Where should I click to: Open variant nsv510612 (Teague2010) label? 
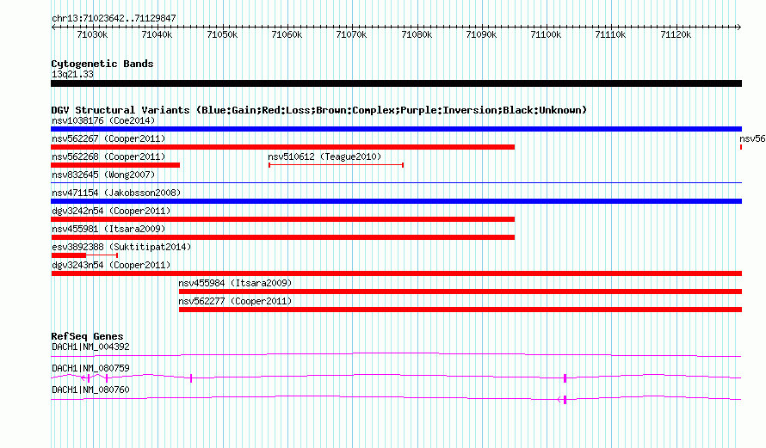coord(324,156)
